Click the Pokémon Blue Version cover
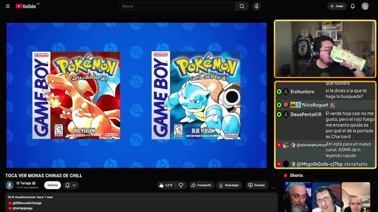Image resolution: width=378 pixels, height=212 pixels. (196, 95)
